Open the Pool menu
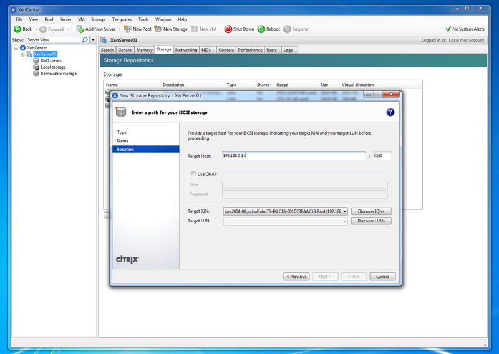Image resolution: width=499 pixels, height=354 pixels. click(x=49, y=19)
